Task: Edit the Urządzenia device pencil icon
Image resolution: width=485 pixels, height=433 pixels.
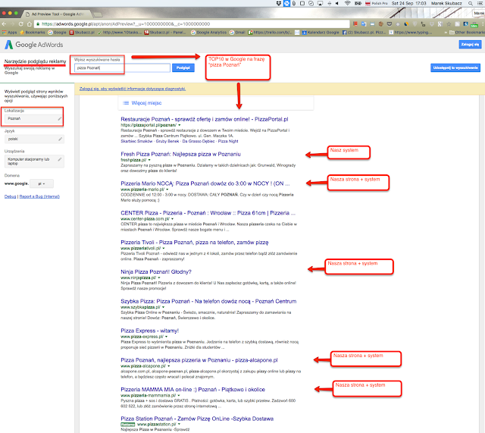Action: point(60,159)
